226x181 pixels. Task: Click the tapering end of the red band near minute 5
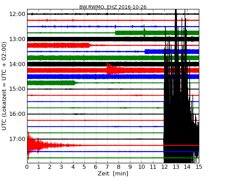(89, 45)
